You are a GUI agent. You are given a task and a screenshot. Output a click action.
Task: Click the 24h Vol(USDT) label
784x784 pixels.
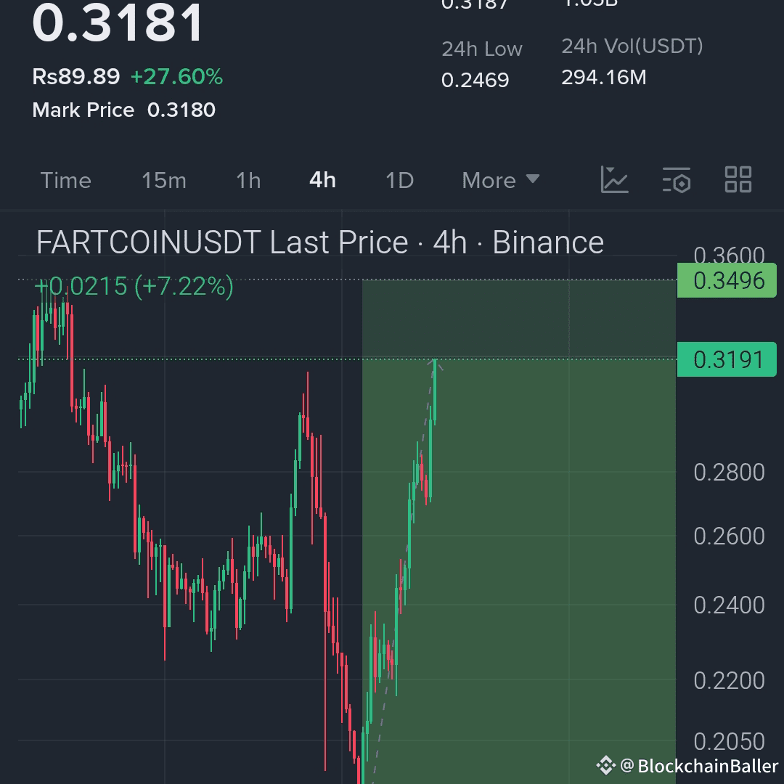tap(632, 46)
